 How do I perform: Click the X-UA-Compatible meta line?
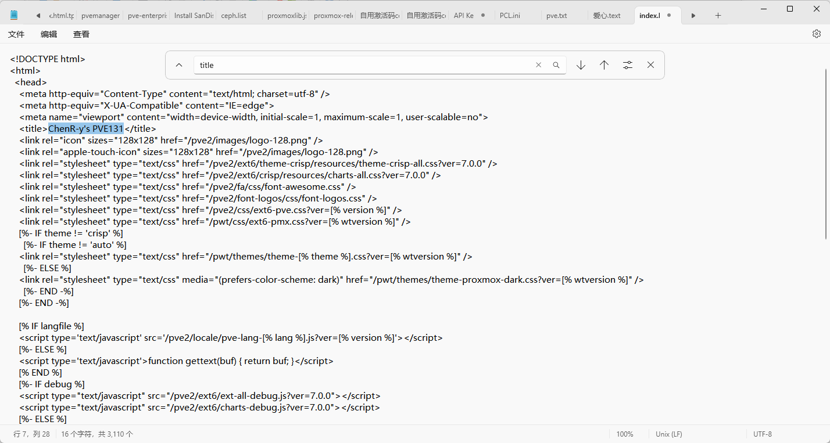[146, 105]
